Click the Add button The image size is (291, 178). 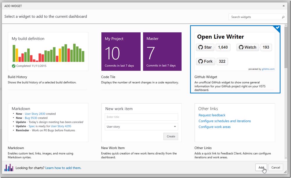click(x=261, y=168)
